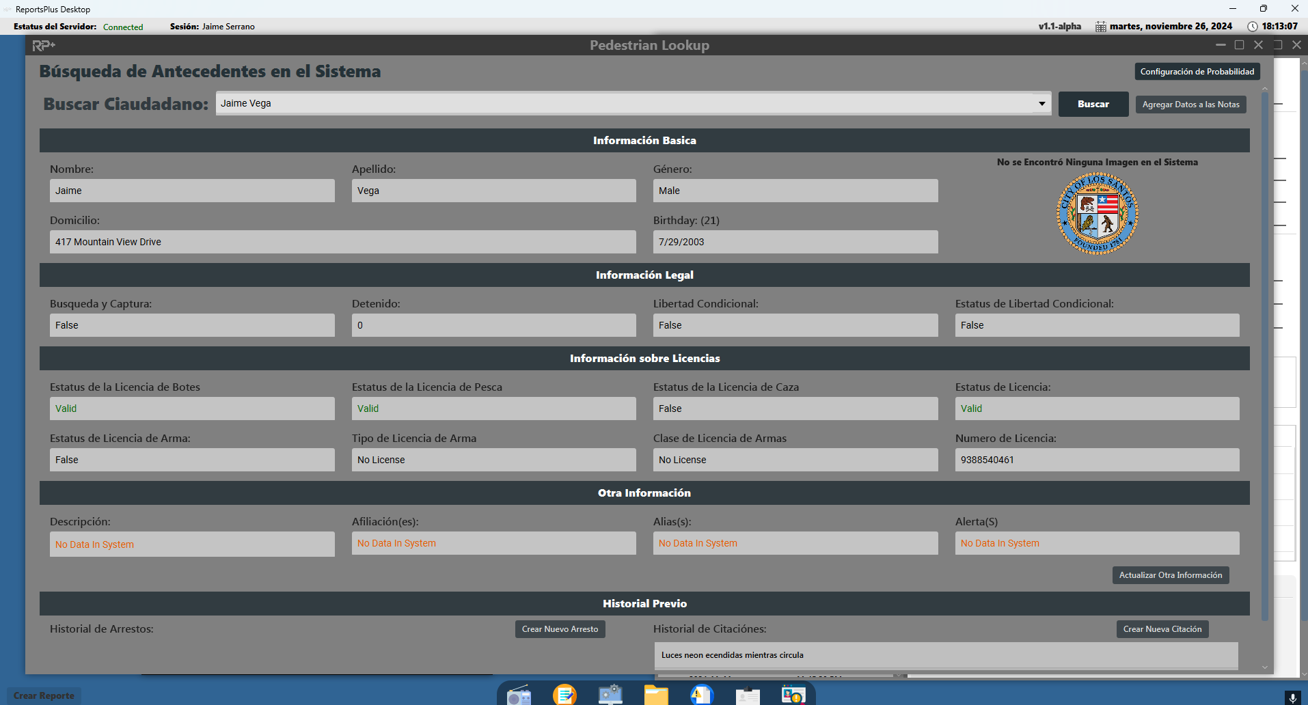The width and height of the screenshot is (1308, 705).
Task: Click Crear Nueva Citación
Action: [x=1162, y=629]
